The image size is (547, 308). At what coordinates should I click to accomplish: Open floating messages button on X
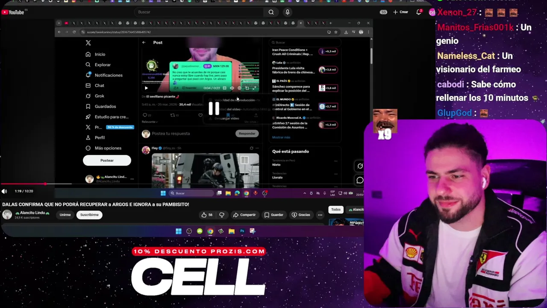tap(360, 181)
